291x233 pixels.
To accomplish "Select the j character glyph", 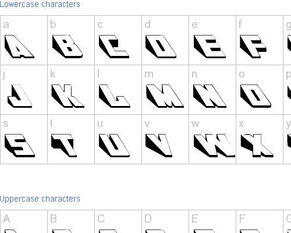I will coord(20,96).
